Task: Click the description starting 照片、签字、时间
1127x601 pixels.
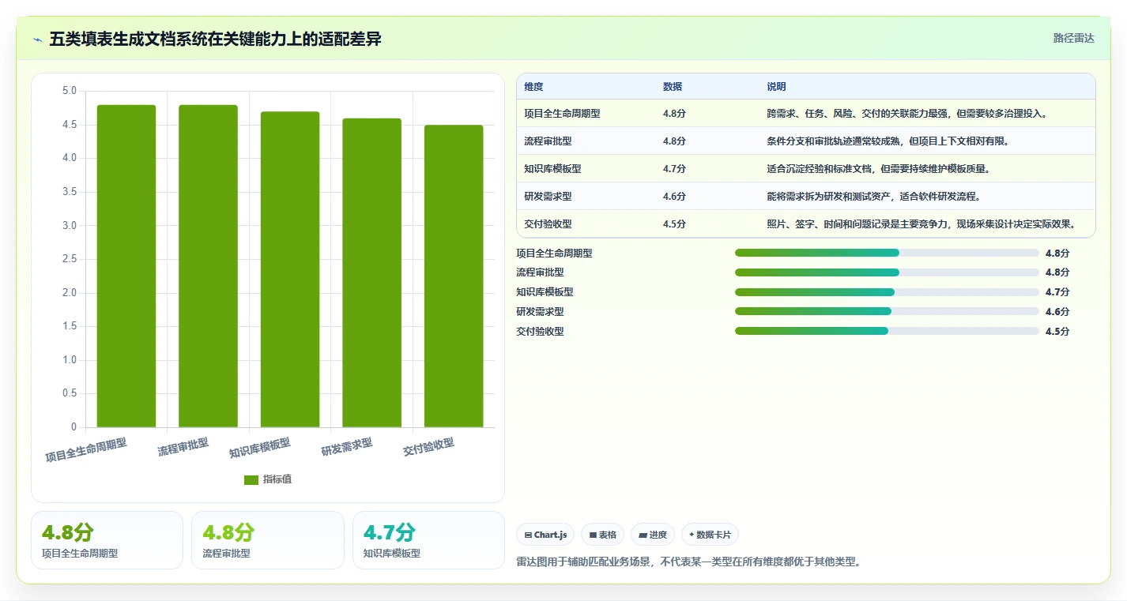Action: click(921, 224)
